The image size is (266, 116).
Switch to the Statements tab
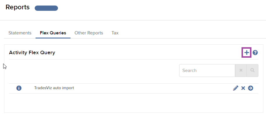click(x=20, y=33)
